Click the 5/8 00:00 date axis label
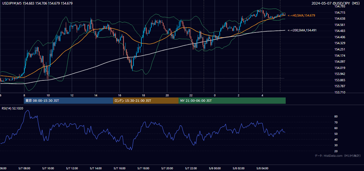The width and height of the screenshot is (364, 171). pyautogui.click(x=214, y=168)
